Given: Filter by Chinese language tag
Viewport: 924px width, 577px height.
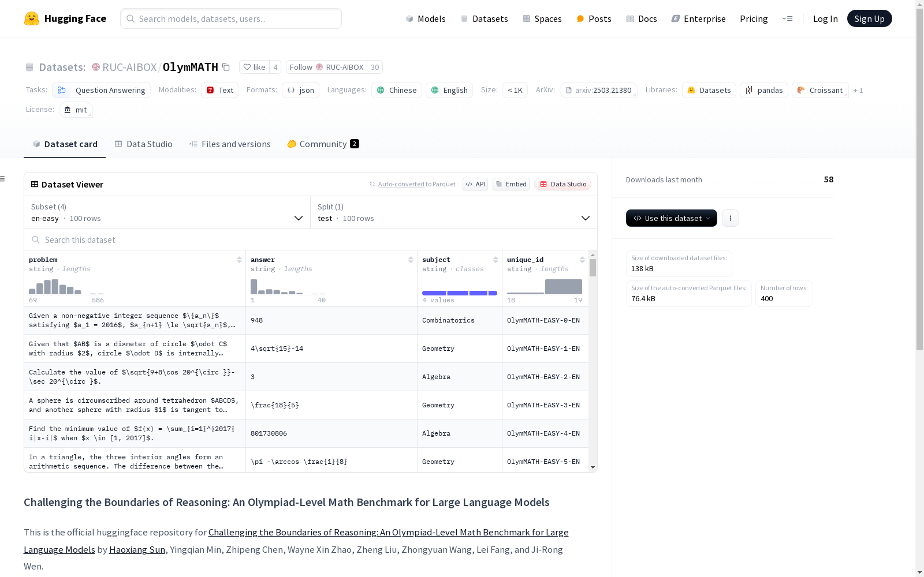Looking at the screenshot, I should coord(397,90).
